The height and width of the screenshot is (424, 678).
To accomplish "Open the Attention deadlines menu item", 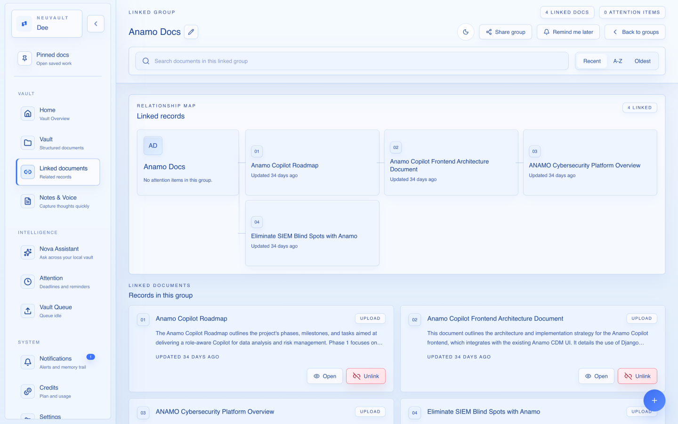I will point(58,282).
